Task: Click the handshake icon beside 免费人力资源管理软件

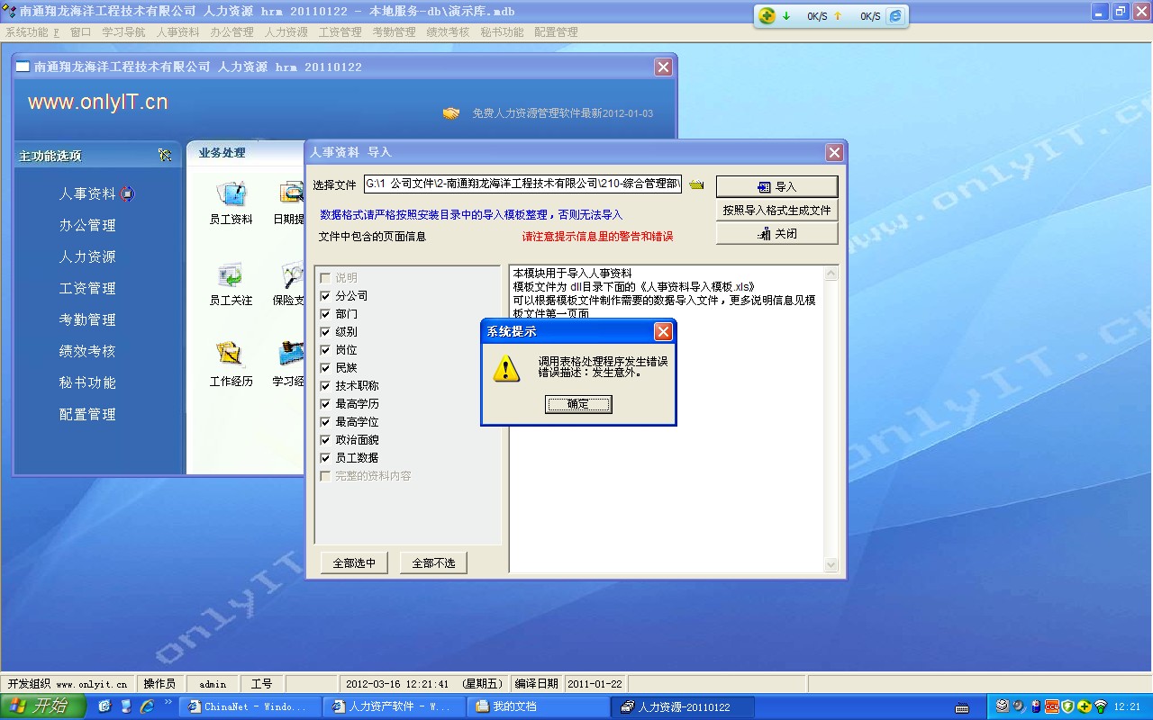Action: tap(451, 113)
